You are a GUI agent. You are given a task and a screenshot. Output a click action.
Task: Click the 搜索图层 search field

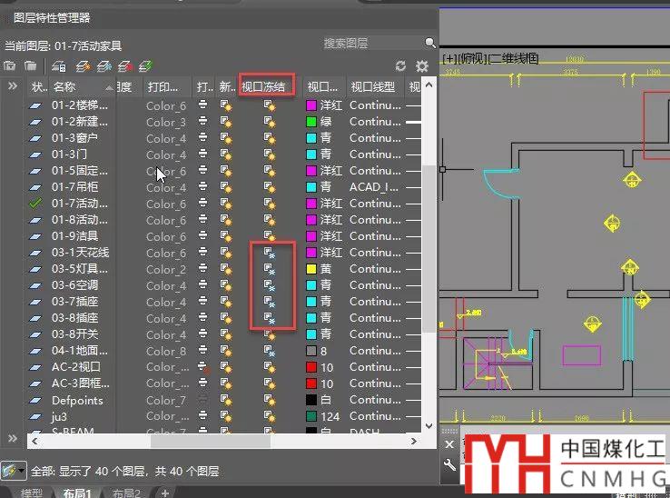click(x=372, y=43)
